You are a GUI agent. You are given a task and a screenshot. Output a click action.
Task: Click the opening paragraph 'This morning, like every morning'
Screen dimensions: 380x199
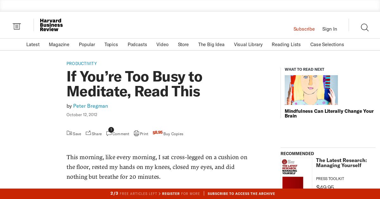pos(157,167)
